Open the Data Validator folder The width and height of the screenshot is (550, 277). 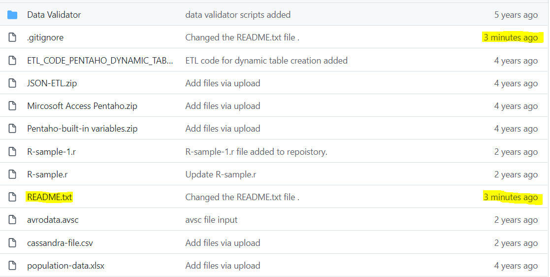pyautogui.click(x=54, y=15)
